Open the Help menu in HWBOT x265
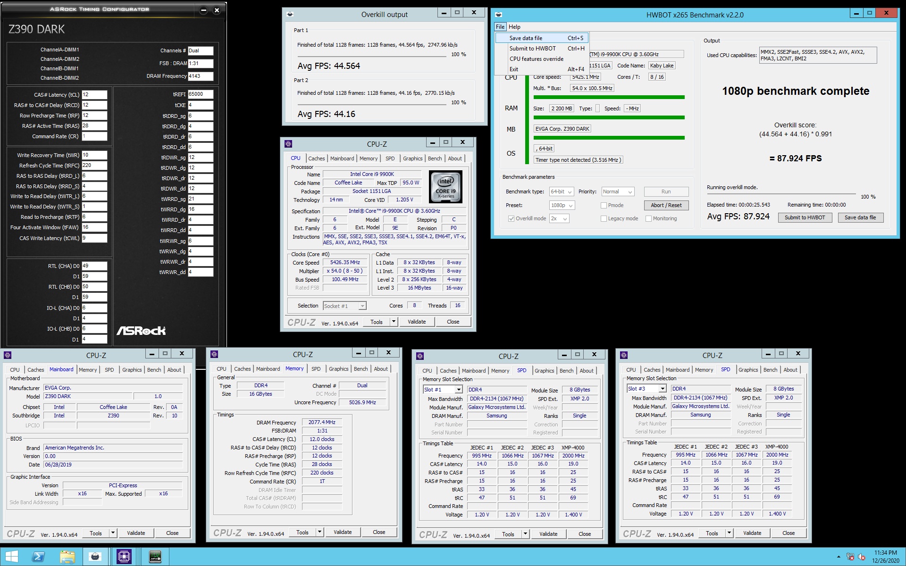This screenshot has width=906, height=566. point(514,27)
